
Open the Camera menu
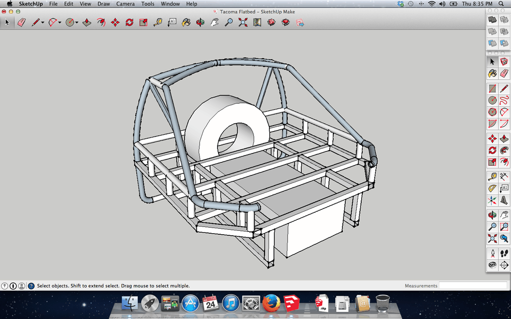click(x=125, y=4)
